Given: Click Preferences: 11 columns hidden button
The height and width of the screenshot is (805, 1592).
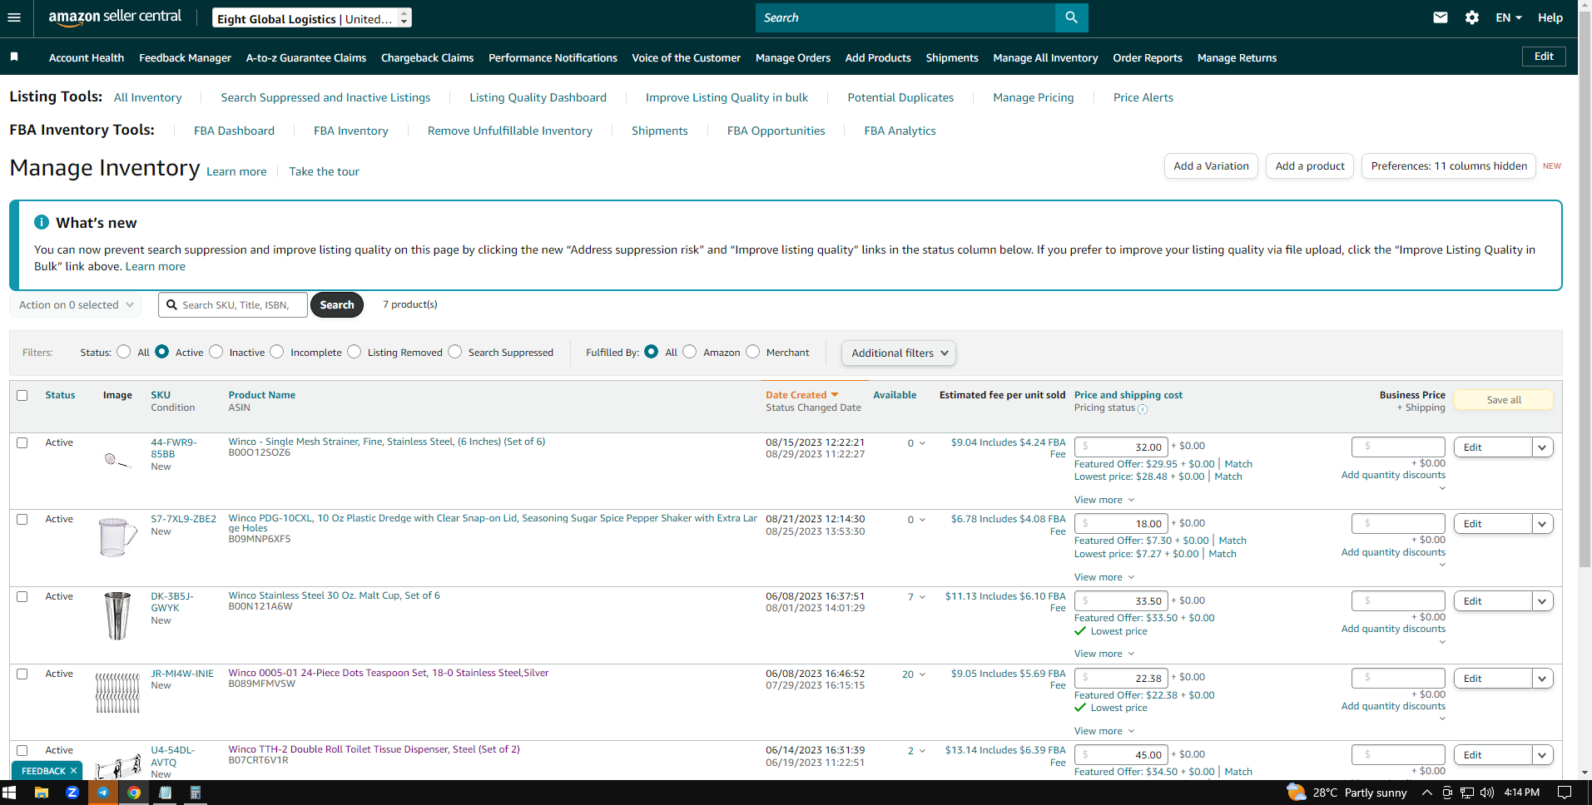Looking at the screenshot, I should coord(1449,165).
